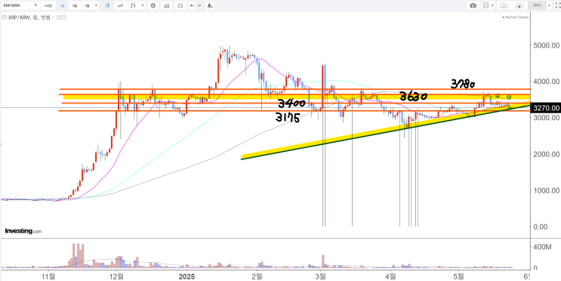Click the 1000.00 price axis label
This screenshot has width=561, height=281.
click(546, 190)
